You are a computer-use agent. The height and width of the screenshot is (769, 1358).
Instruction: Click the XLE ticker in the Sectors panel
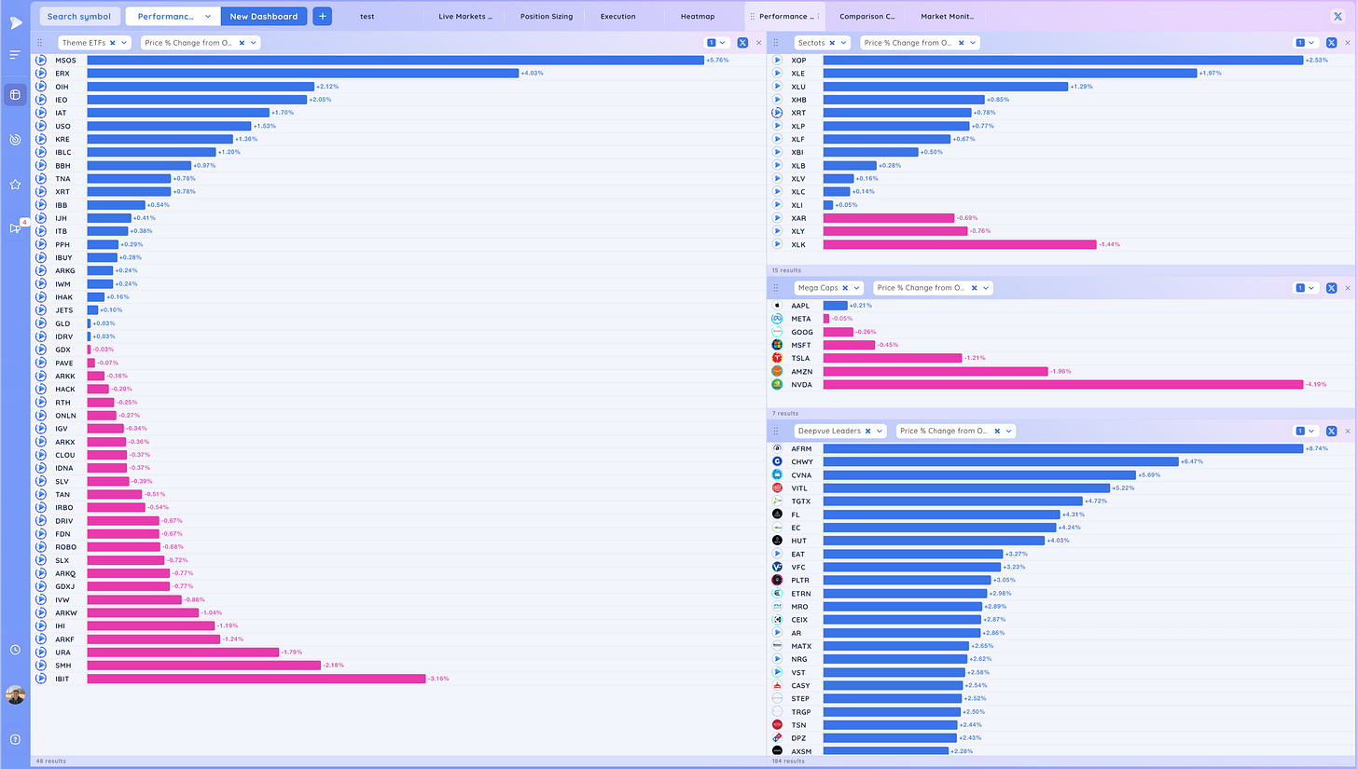(x=798, y=73)
